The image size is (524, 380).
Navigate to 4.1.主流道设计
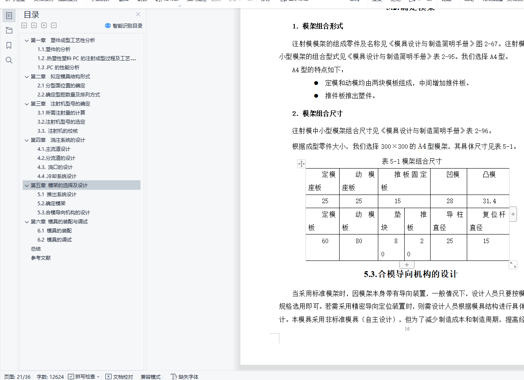pyautogui.click(x=54, y=149)
